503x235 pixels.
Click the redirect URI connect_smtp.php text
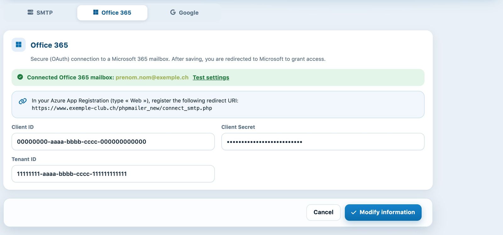click(x=122, y=108)
